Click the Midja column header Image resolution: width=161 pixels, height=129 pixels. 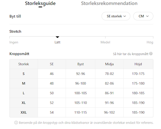pyautogui.click(x=109, y=64)
